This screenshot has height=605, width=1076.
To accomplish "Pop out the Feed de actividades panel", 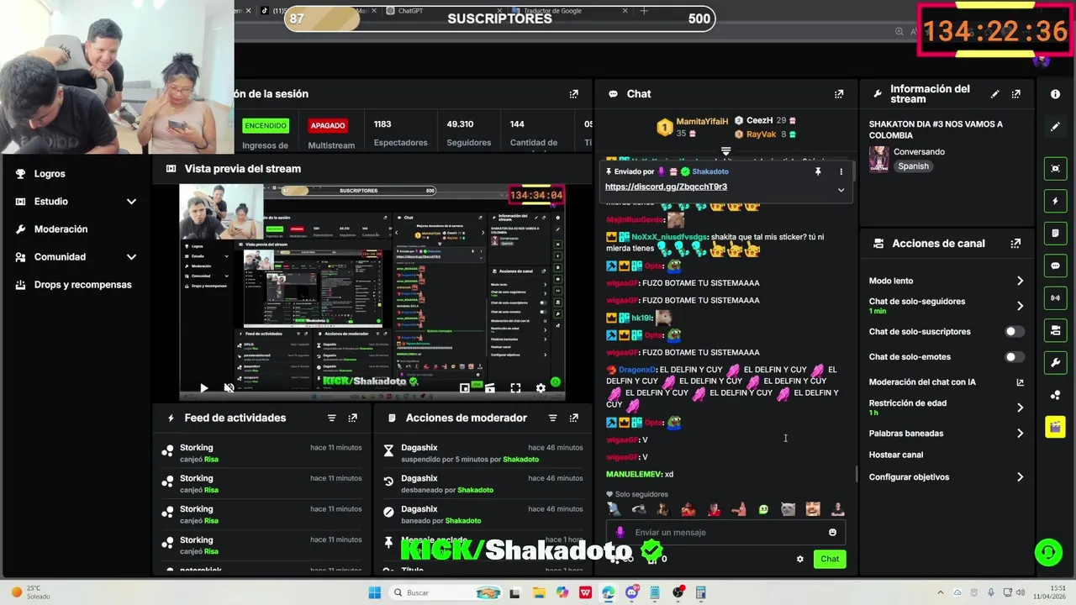I will 352,418.
